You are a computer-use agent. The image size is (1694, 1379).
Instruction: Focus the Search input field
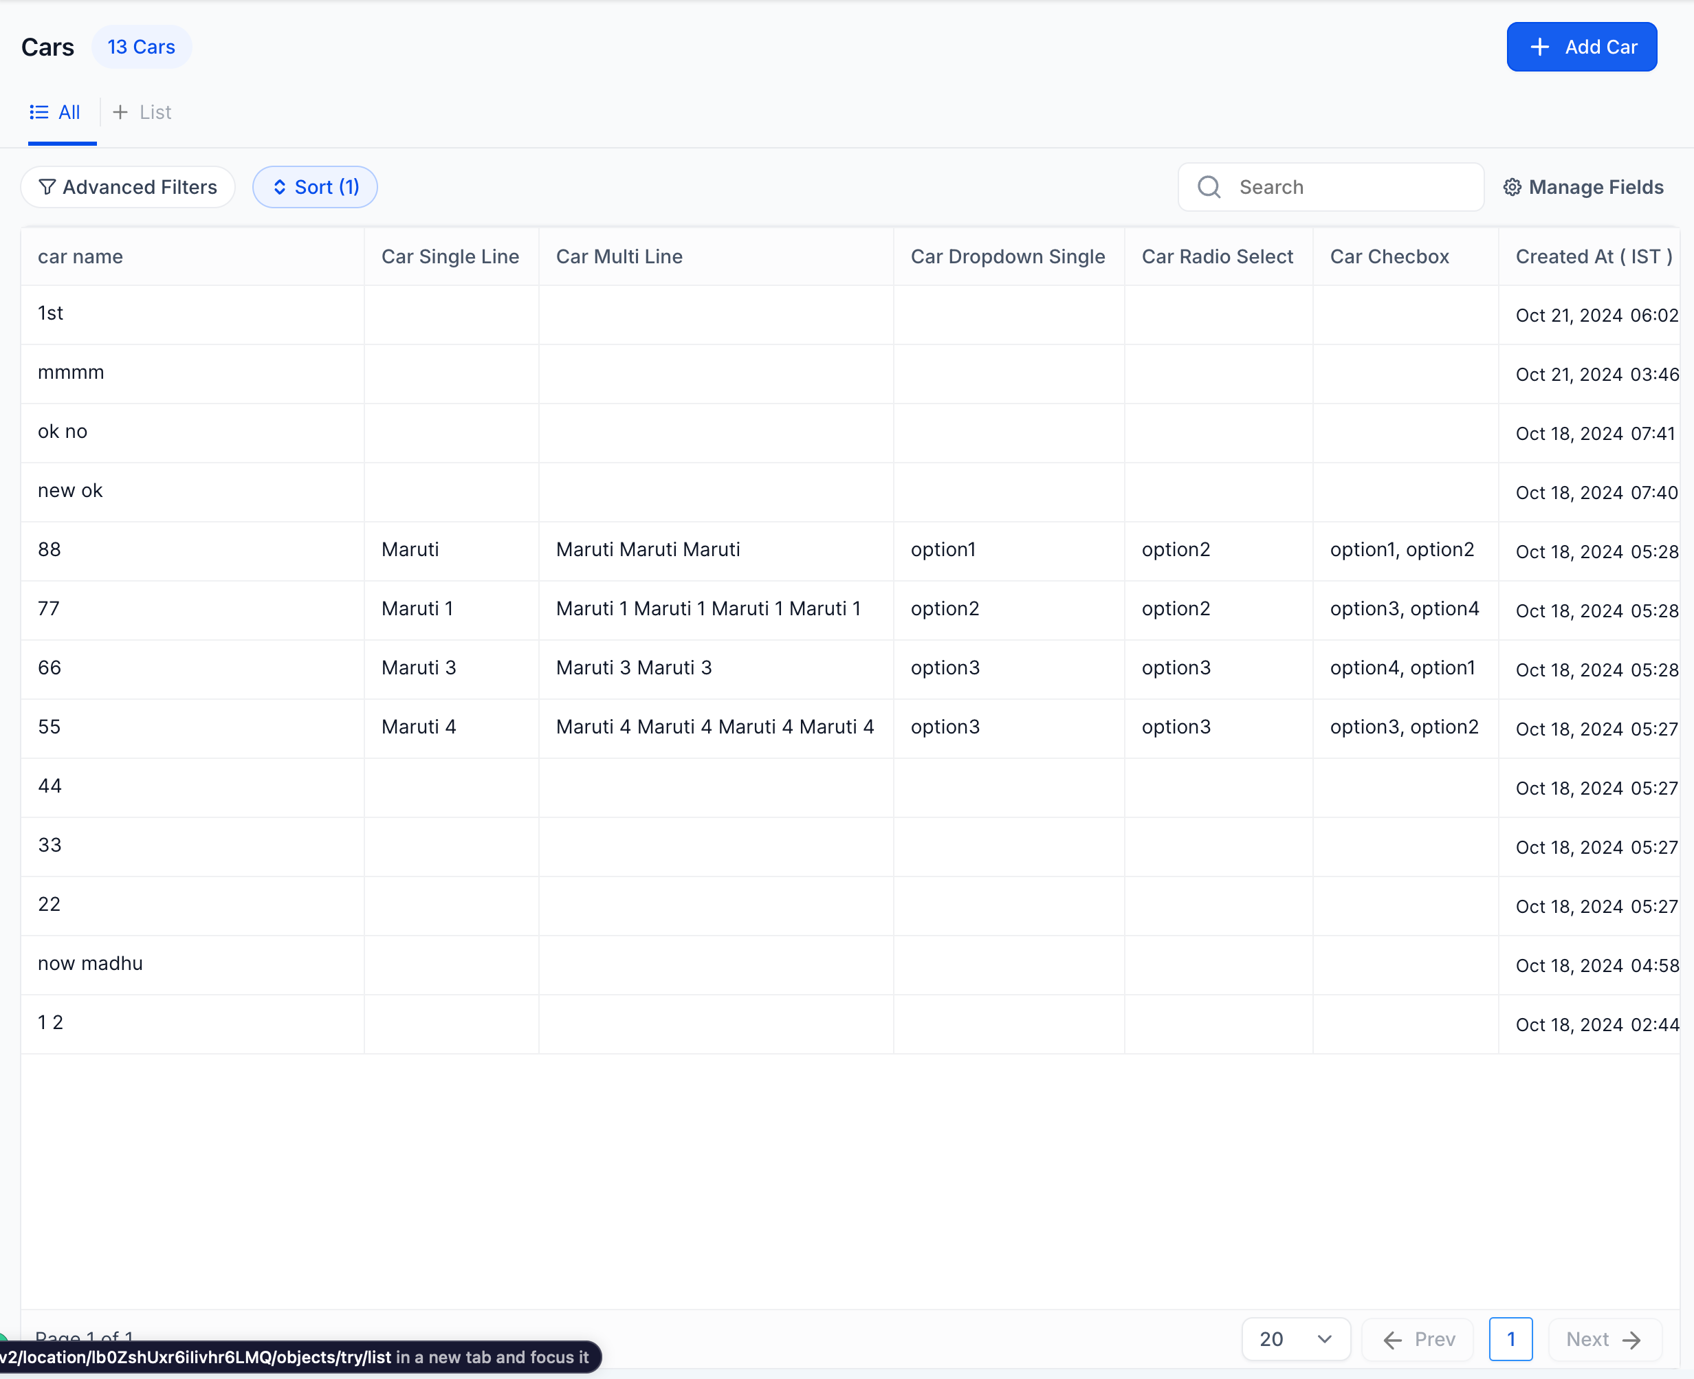coord(1331,187)
